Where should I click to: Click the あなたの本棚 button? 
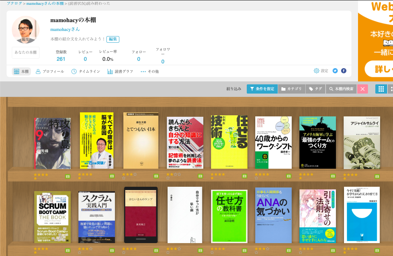tap(25, 52)
